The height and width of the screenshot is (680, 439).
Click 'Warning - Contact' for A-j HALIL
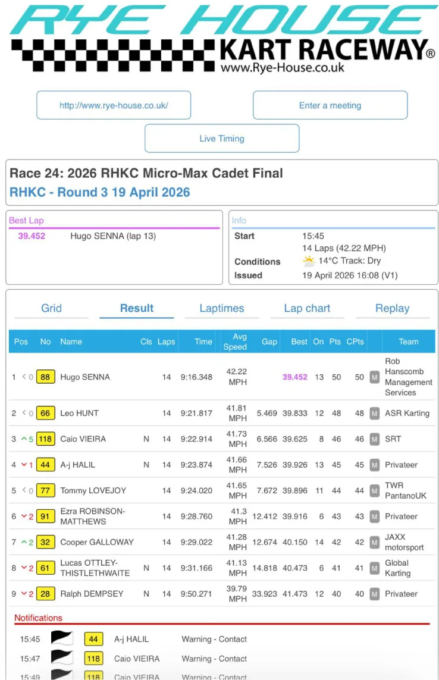[x=214, y=639]
